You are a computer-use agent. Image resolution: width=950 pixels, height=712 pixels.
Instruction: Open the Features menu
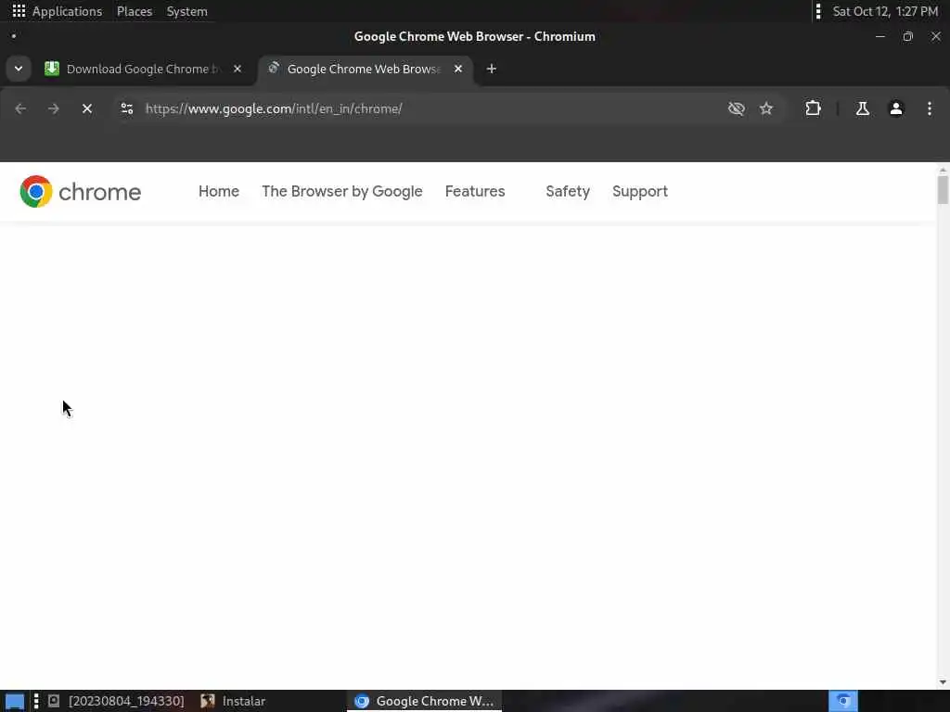(475, 191)
